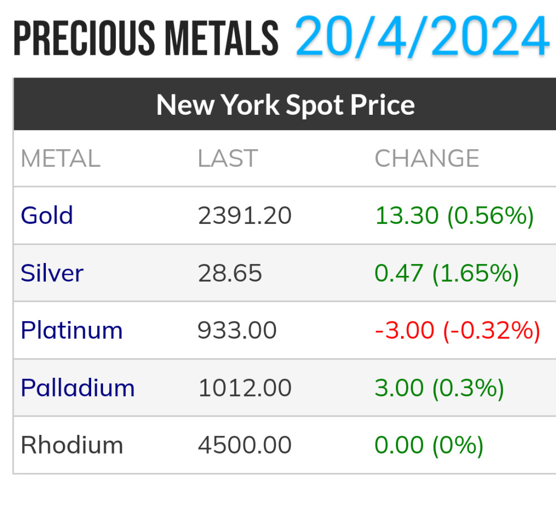Click Rhodium's change value 0.00 (0%)
The height and width of the screenshot is (509, 556).
click(429, 445)
